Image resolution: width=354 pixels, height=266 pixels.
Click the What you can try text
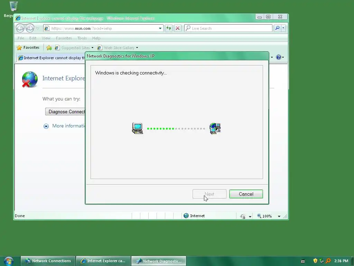point(62,99)
